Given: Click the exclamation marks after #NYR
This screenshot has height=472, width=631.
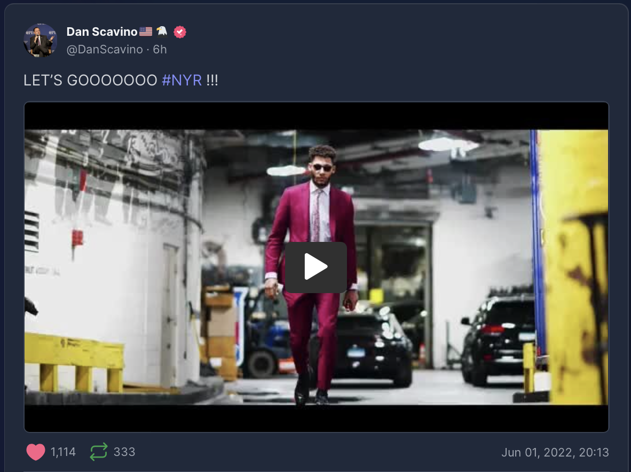Looking at the screenshot, I should (212, 81).
